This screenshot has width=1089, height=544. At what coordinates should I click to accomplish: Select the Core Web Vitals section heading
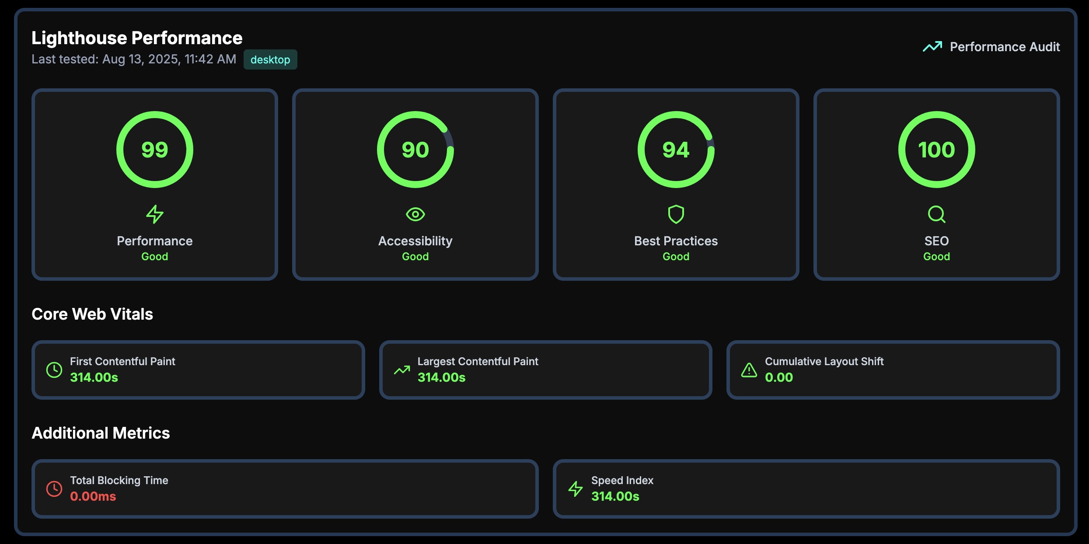coord(92,314)
